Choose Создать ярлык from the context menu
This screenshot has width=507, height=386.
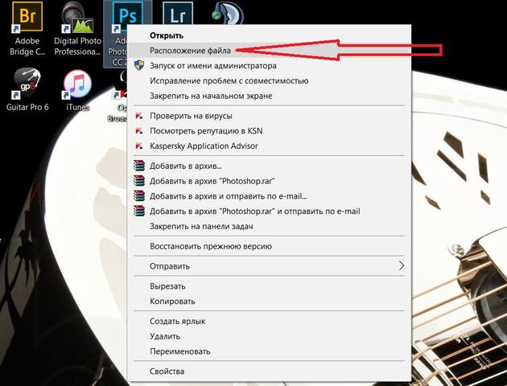point(270,322)
